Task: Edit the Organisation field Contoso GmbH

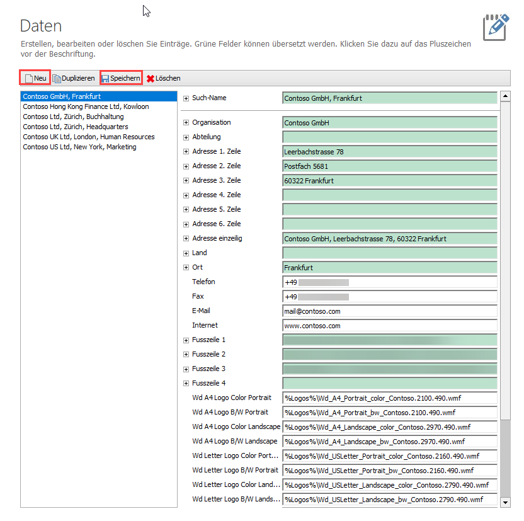Action: (x=390, y=123)
